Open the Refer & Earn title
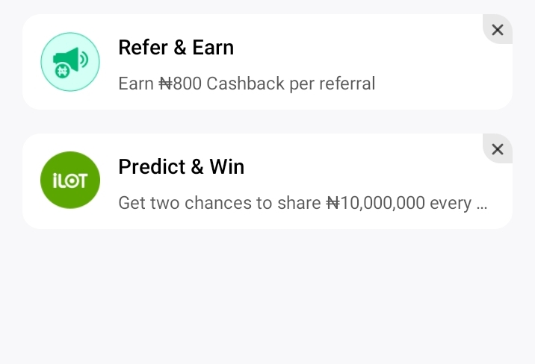The image size is (535, 364). click(176, 48)
